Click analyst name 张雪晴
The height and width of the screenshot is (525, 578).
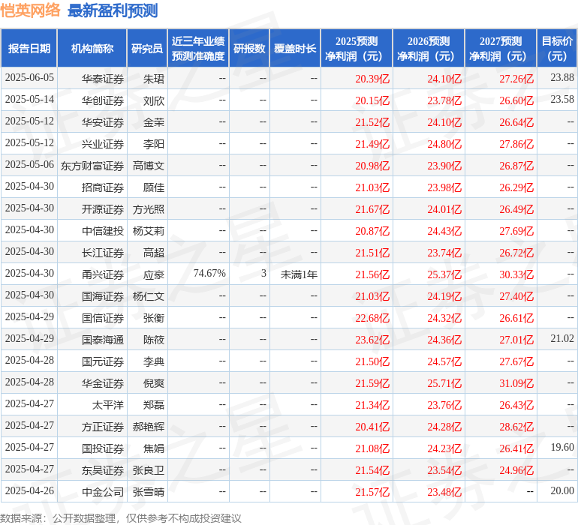[x=149, y=492]
